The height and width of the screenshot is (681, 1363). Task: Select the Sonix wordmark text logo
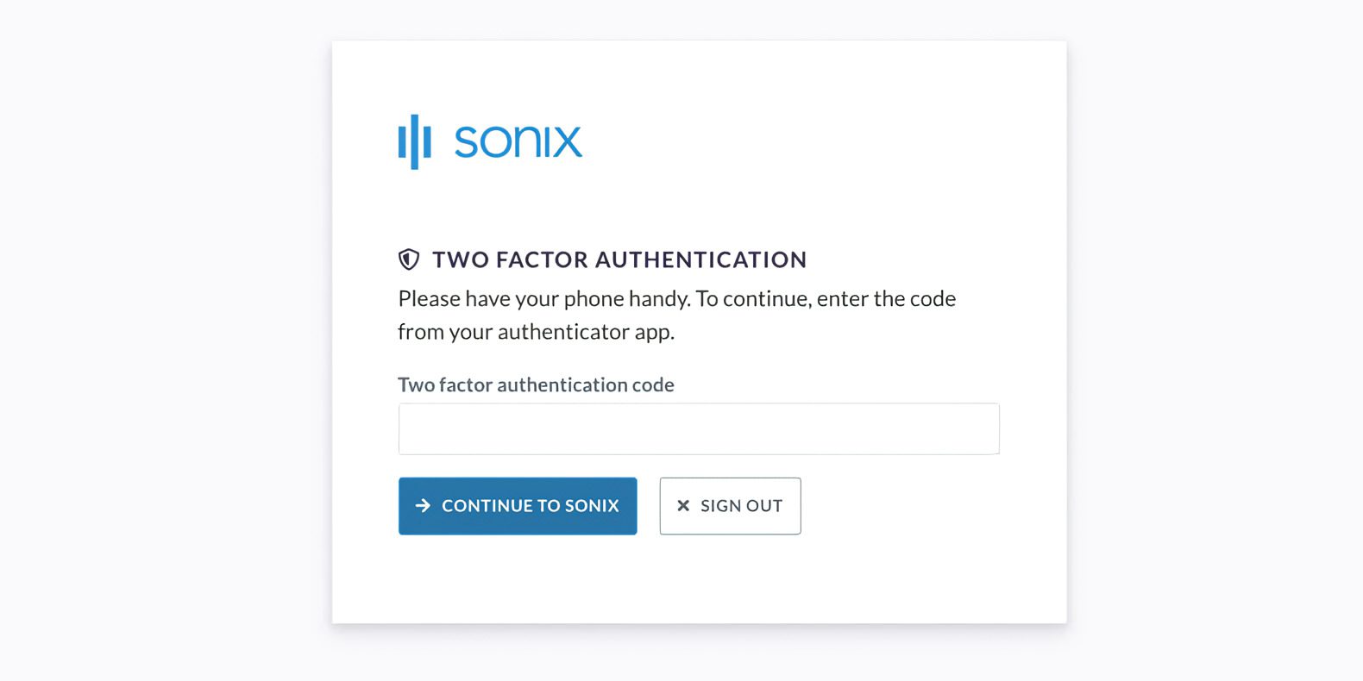518,141
